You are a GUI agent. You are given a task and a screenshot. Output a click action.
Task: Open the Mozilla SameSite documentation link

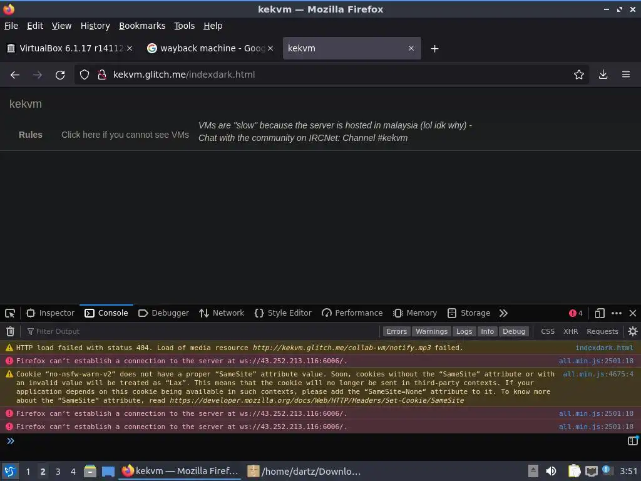[317, 400]
